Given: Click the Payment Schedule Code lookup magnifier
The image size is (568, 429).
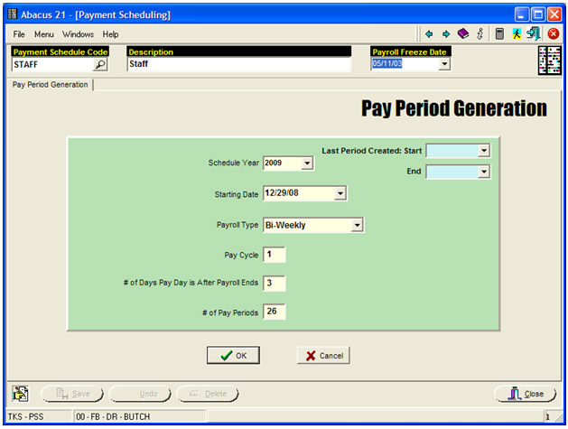Looking at the screenshot, I should (100, 64).
